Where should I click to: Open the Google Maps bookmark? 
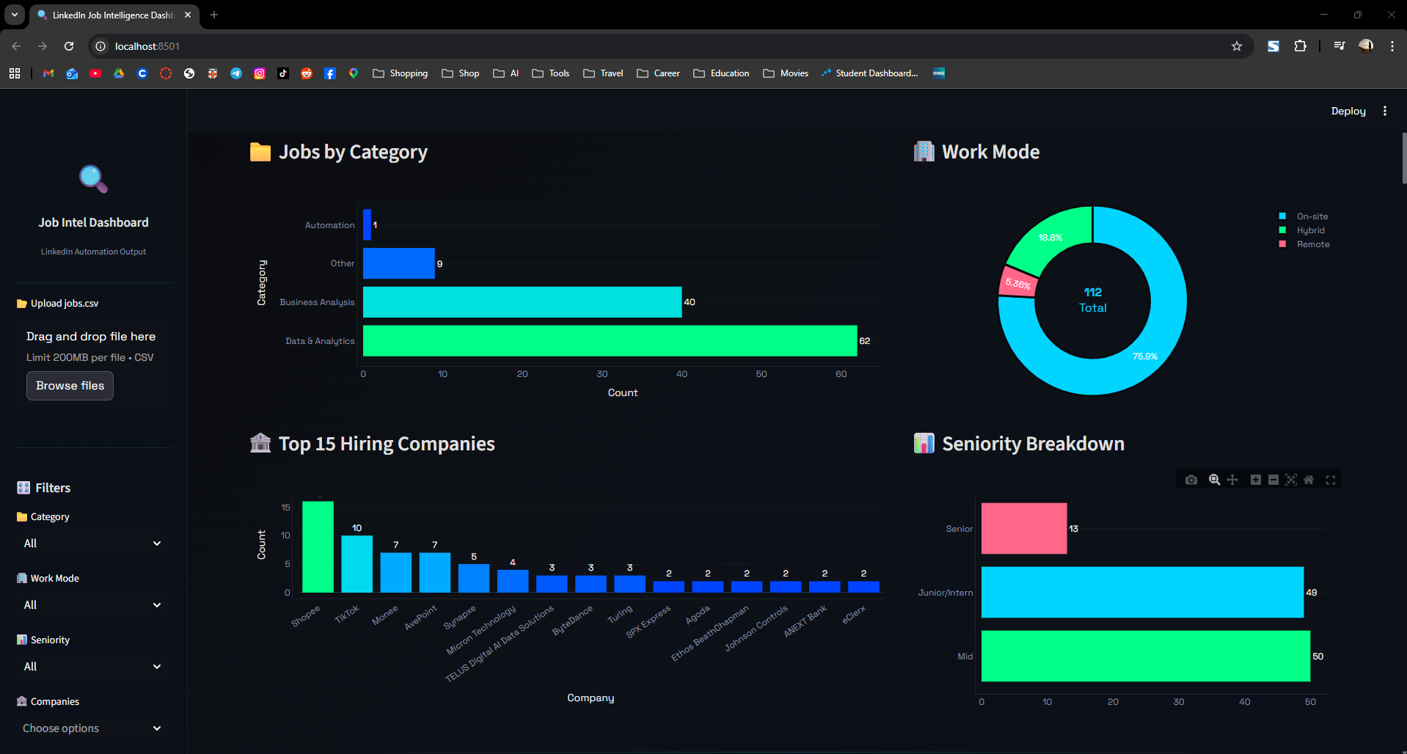coord(354,73)
